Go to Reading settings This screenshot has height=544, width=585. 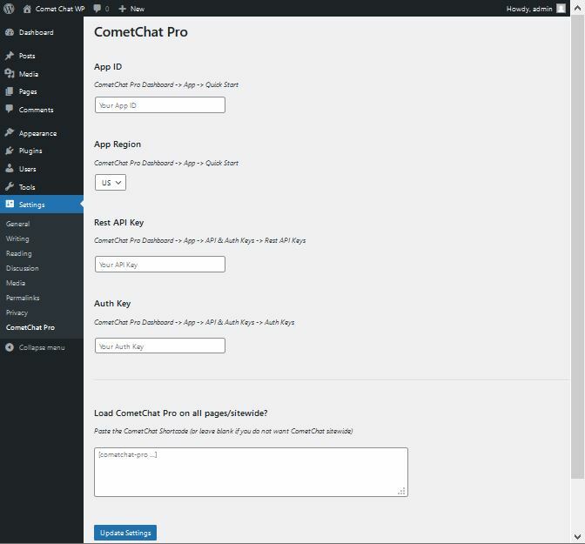pyautogui.click(x=18, y=253)
